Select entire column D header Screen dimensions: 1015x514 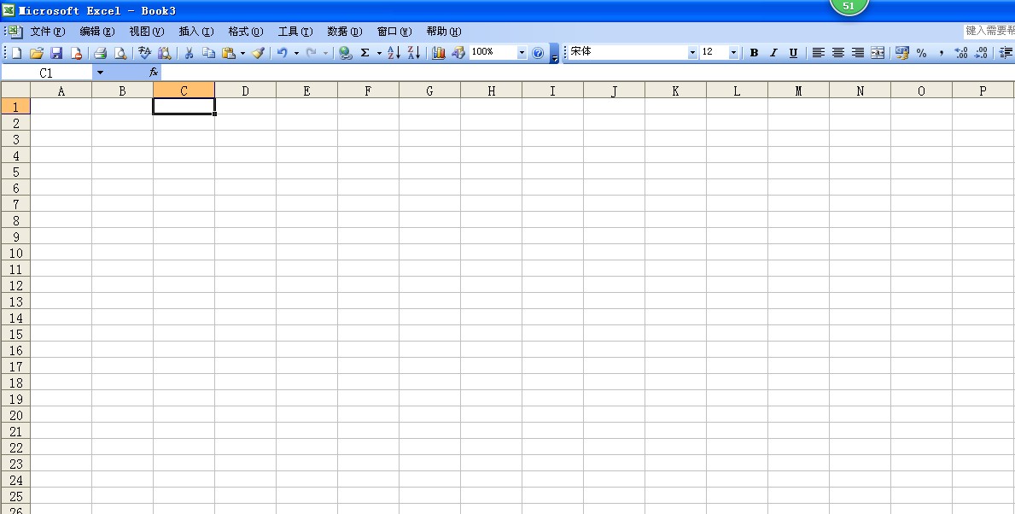245,91
